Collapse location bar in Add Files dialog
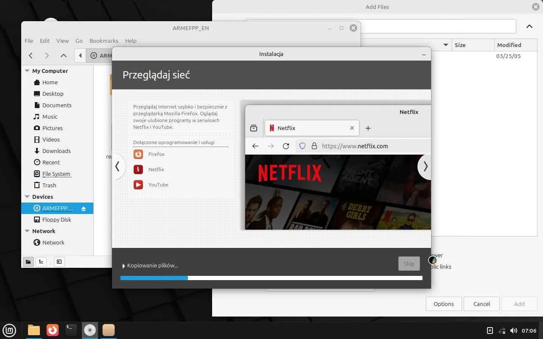 [x=529, y=26]
